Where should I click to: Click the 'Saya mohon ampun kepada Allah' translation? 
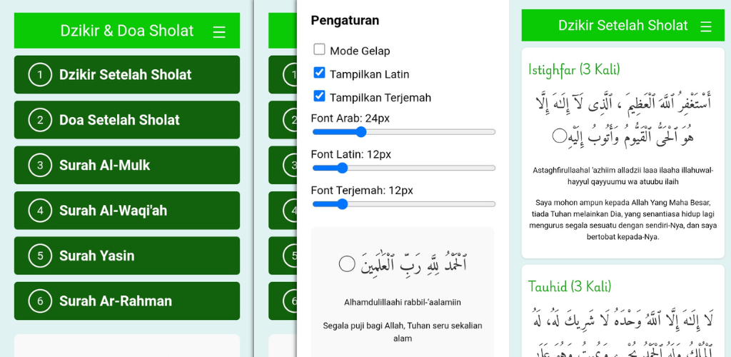pyautogui.click(x=622, y=219)
